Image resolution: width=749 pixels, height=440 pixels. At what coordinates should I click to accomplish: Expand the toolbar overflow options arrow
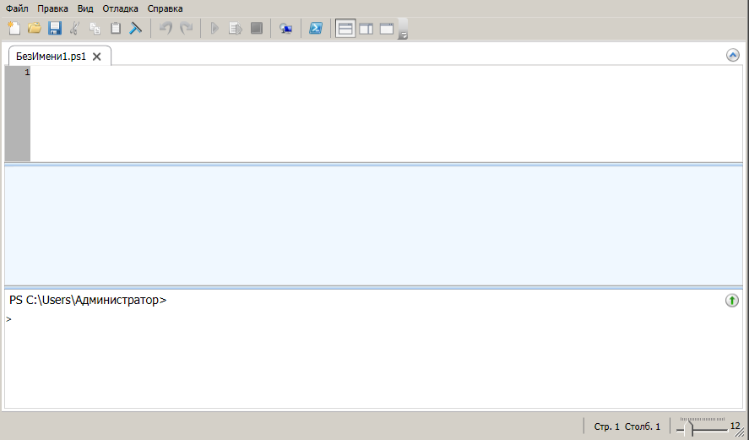[x=404, y=35]
